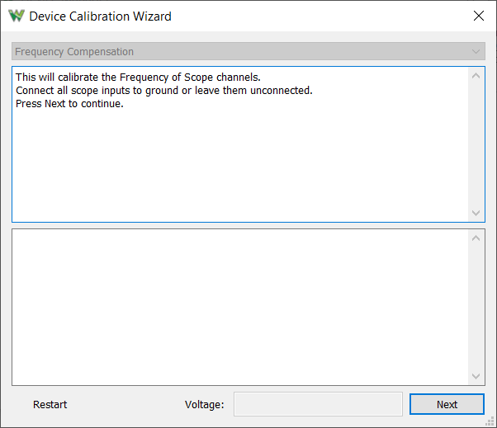The height and width of the screenshot is (428, 497).
Task: Click the WaveForms logo icon in title bar
Action: pyautogui.click(x=17, y=16)
